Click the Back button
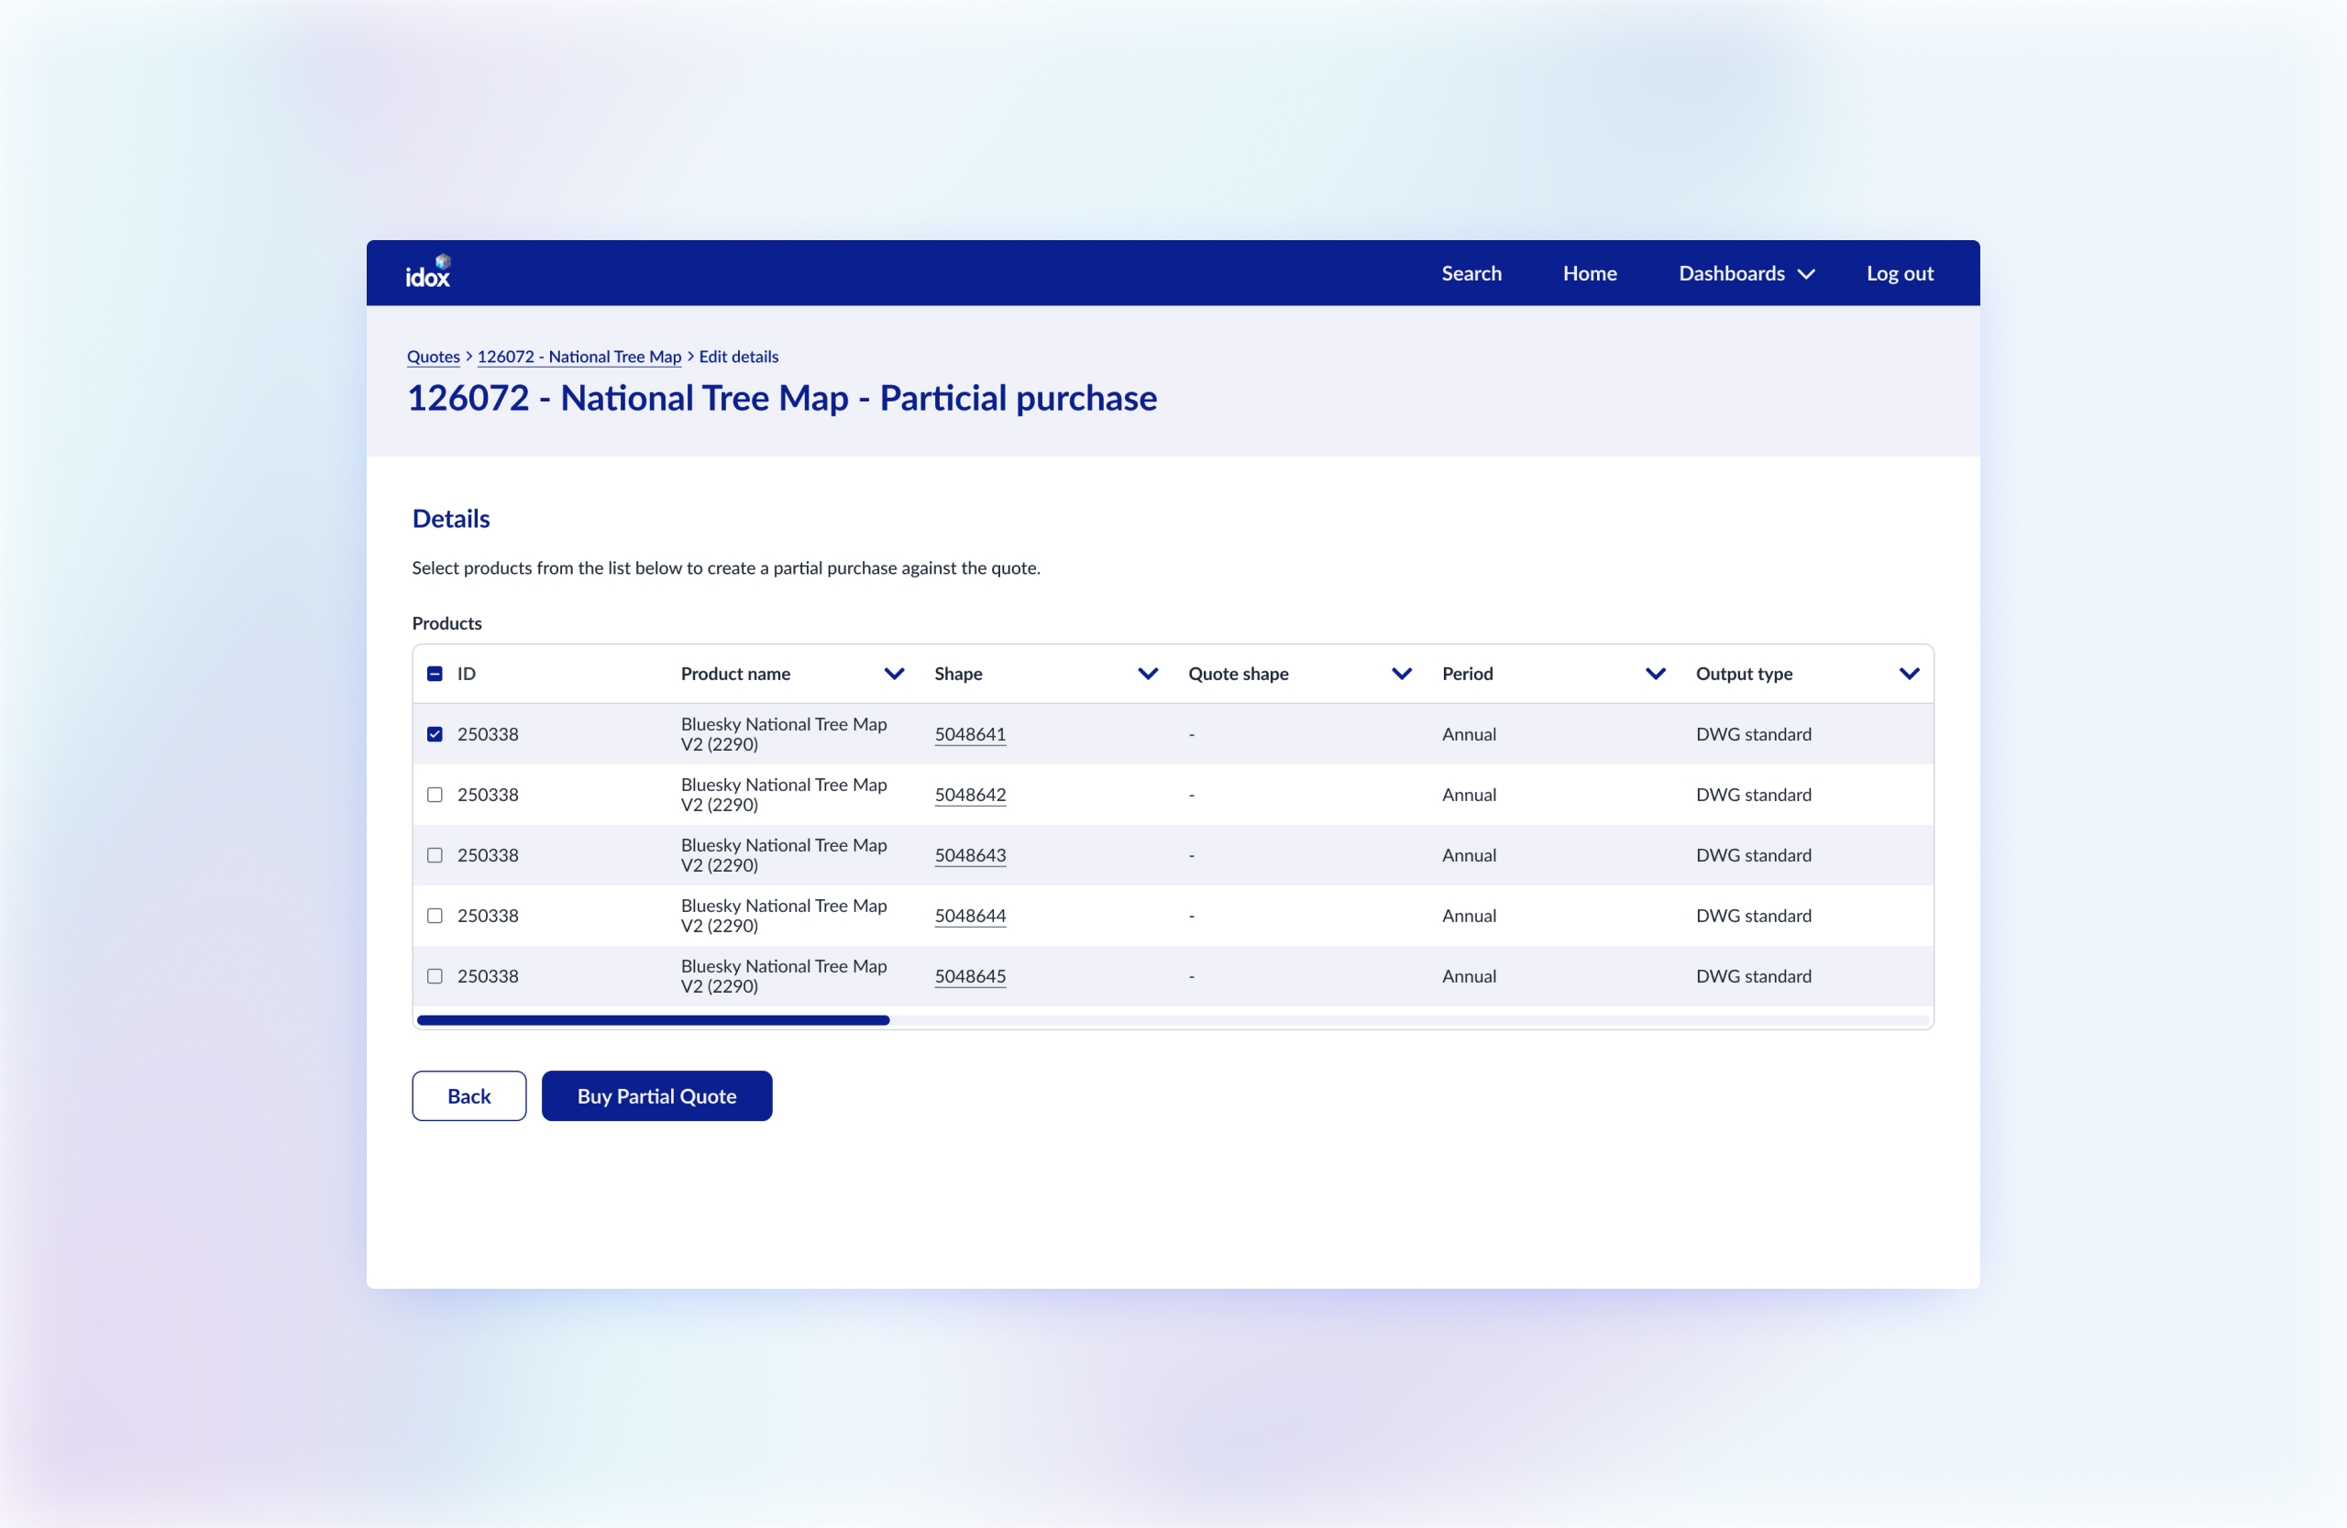This screenshot has width=2347, height=1528. (468, 1095)
